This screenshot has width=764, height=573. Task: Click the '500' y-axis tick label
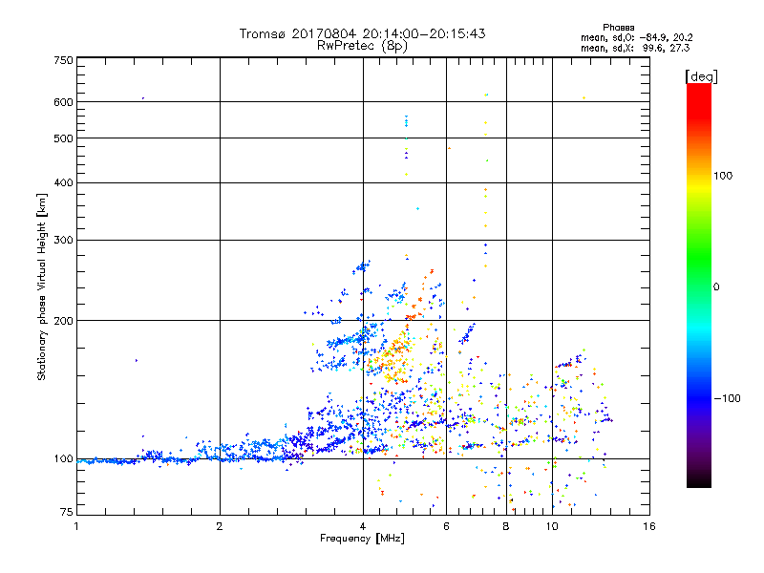tap(63, 138)
